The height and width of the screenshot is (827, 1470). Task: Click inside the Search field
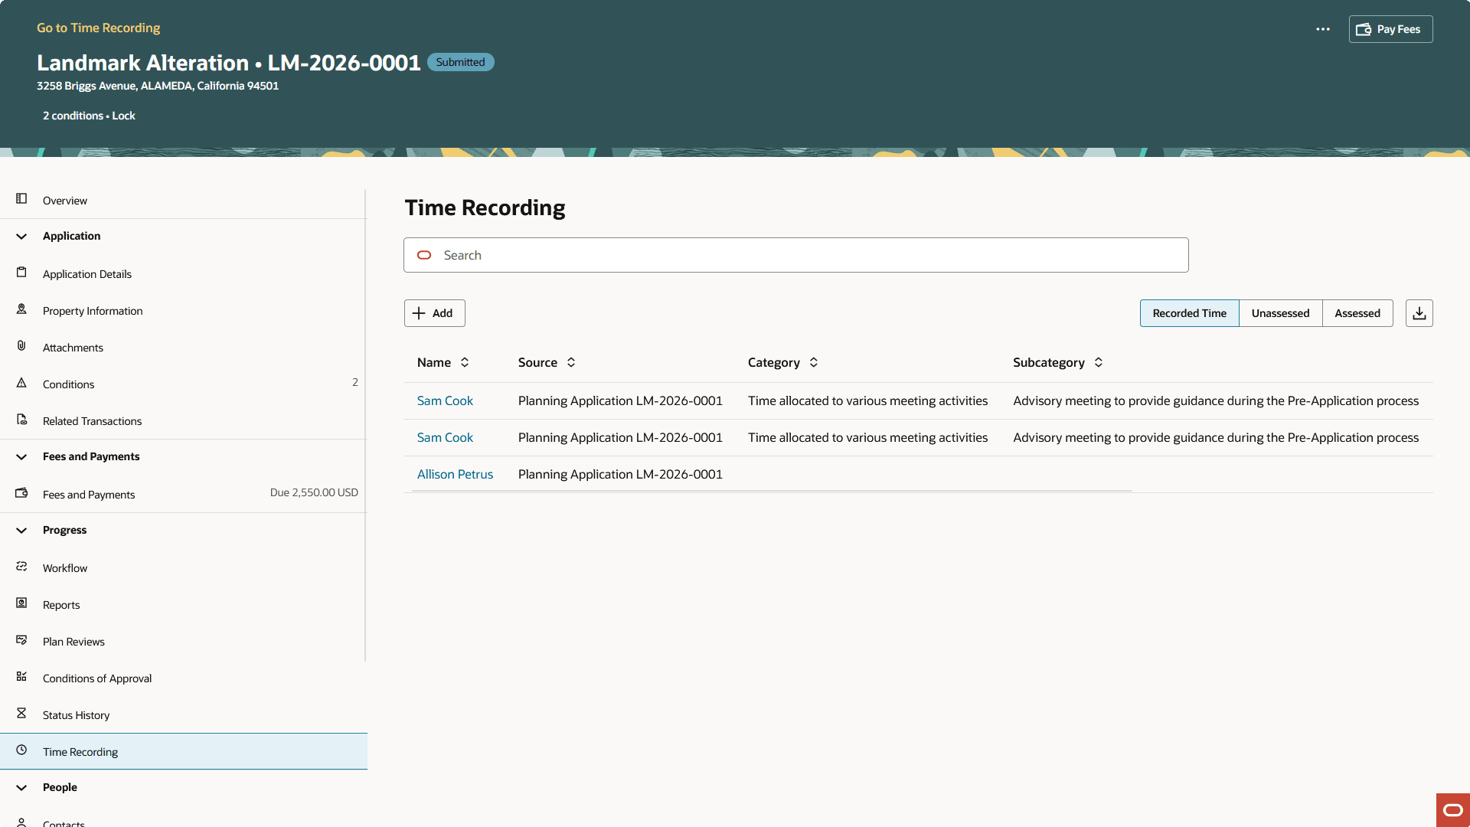coord(795,254)
